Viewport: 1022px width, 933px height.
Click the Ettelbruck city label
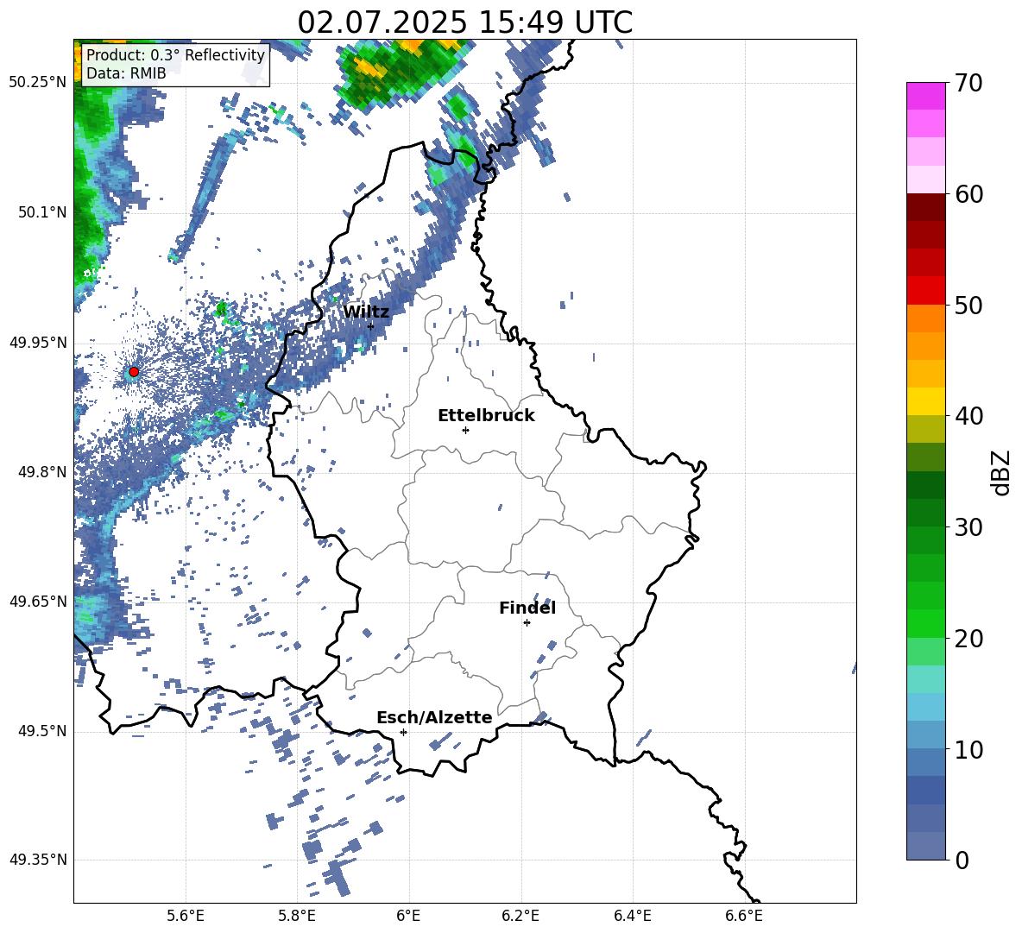486,415
